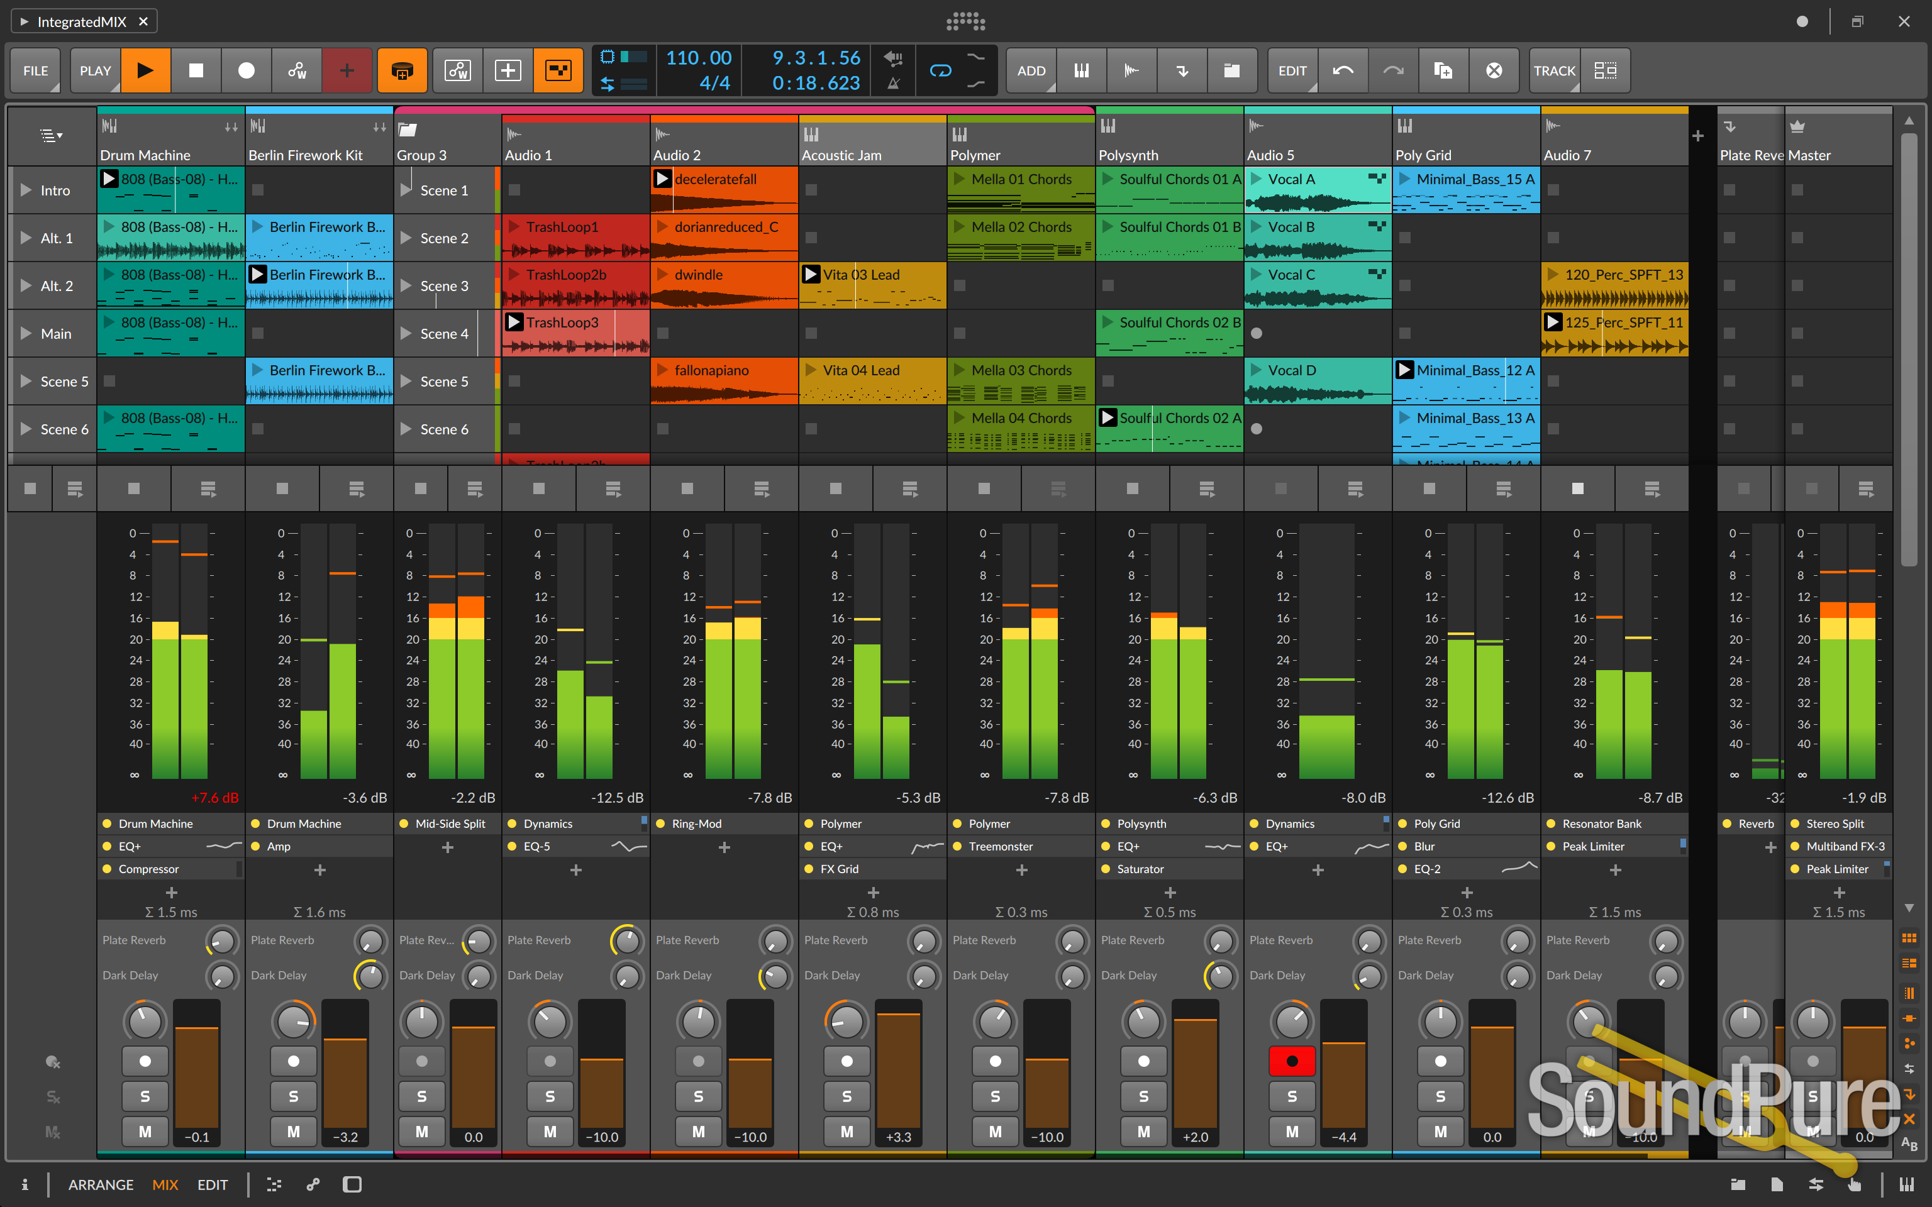Switch to the EDIT view tab

point(213,1184)
